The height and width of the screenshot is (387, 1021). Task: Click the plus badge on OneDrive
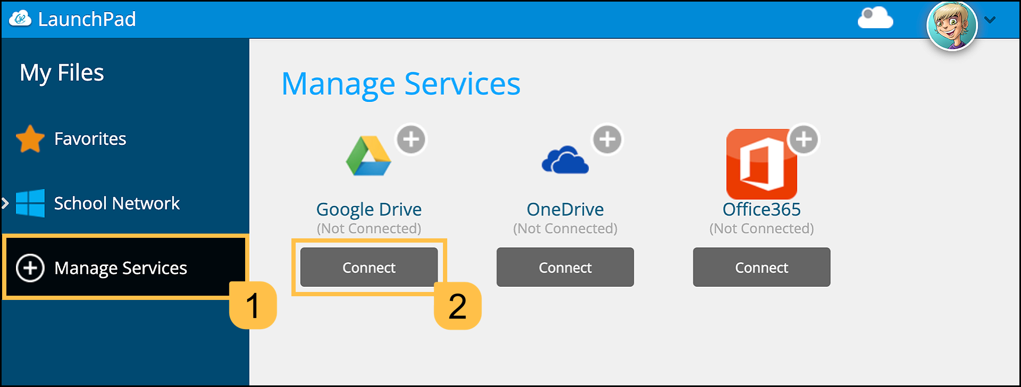click(x=607, y=140)
